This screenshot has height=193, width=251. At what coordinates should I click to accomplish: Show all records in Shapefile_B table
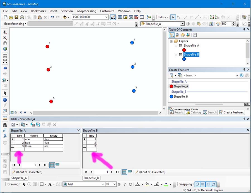(x=124, y=172)
